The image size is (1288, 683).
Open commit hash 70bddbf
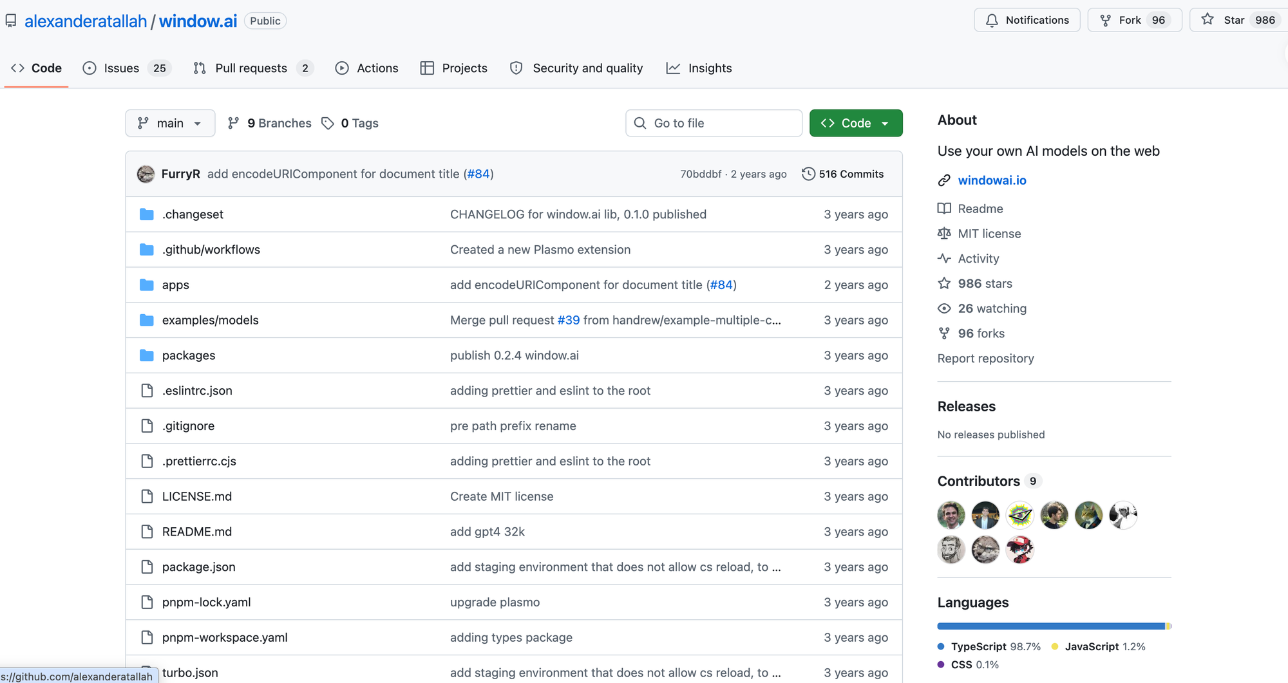point(701,174)
